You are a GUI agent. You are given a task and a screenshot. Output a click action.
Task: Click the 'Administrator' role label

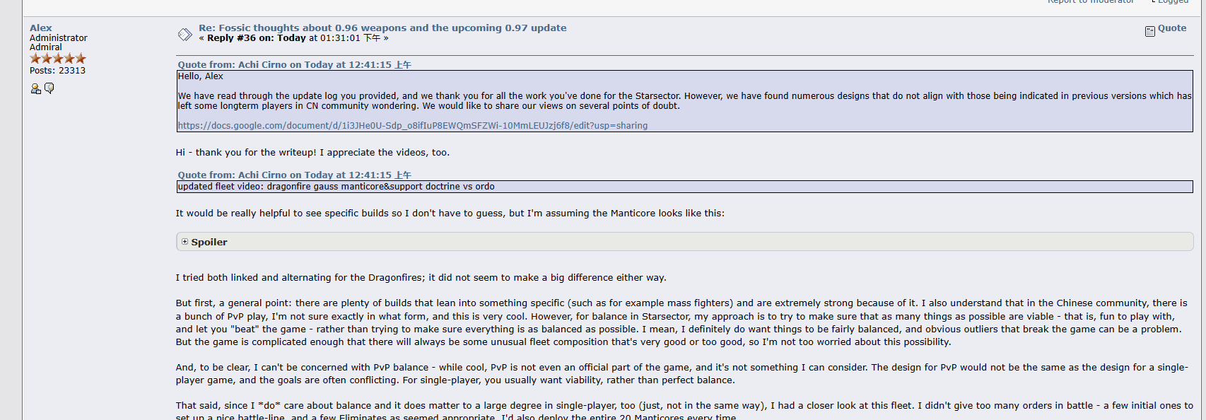(x=59, y=38)
